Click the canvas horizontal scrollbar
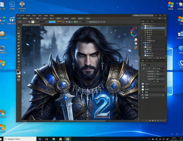Image resolution: width=183 pixels, height=141 pixels. point(82,121)
